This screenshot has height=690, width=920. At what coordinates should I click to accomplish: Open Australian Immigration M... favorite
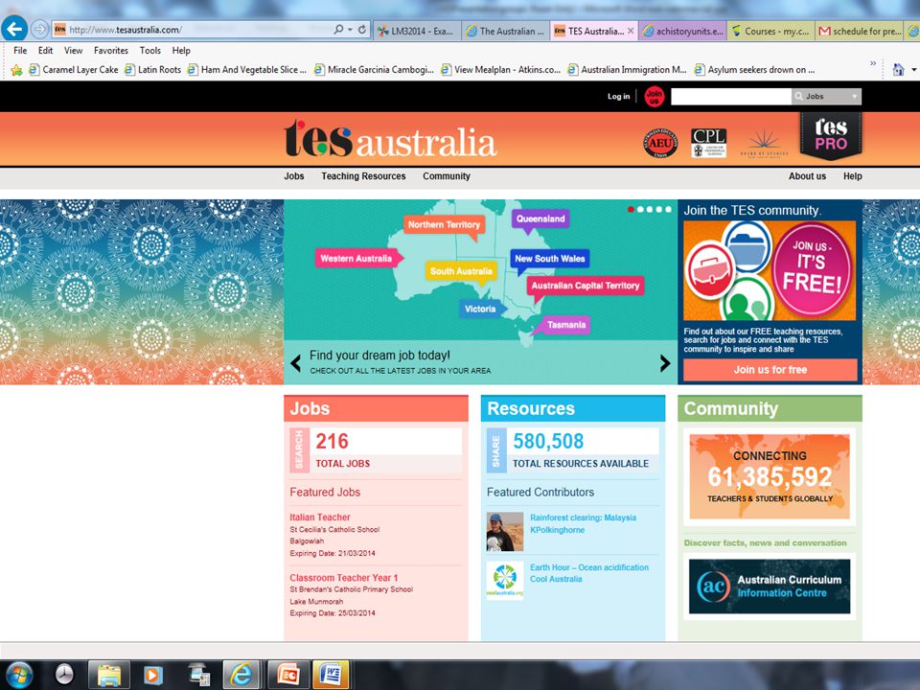(x=627, y=70)
